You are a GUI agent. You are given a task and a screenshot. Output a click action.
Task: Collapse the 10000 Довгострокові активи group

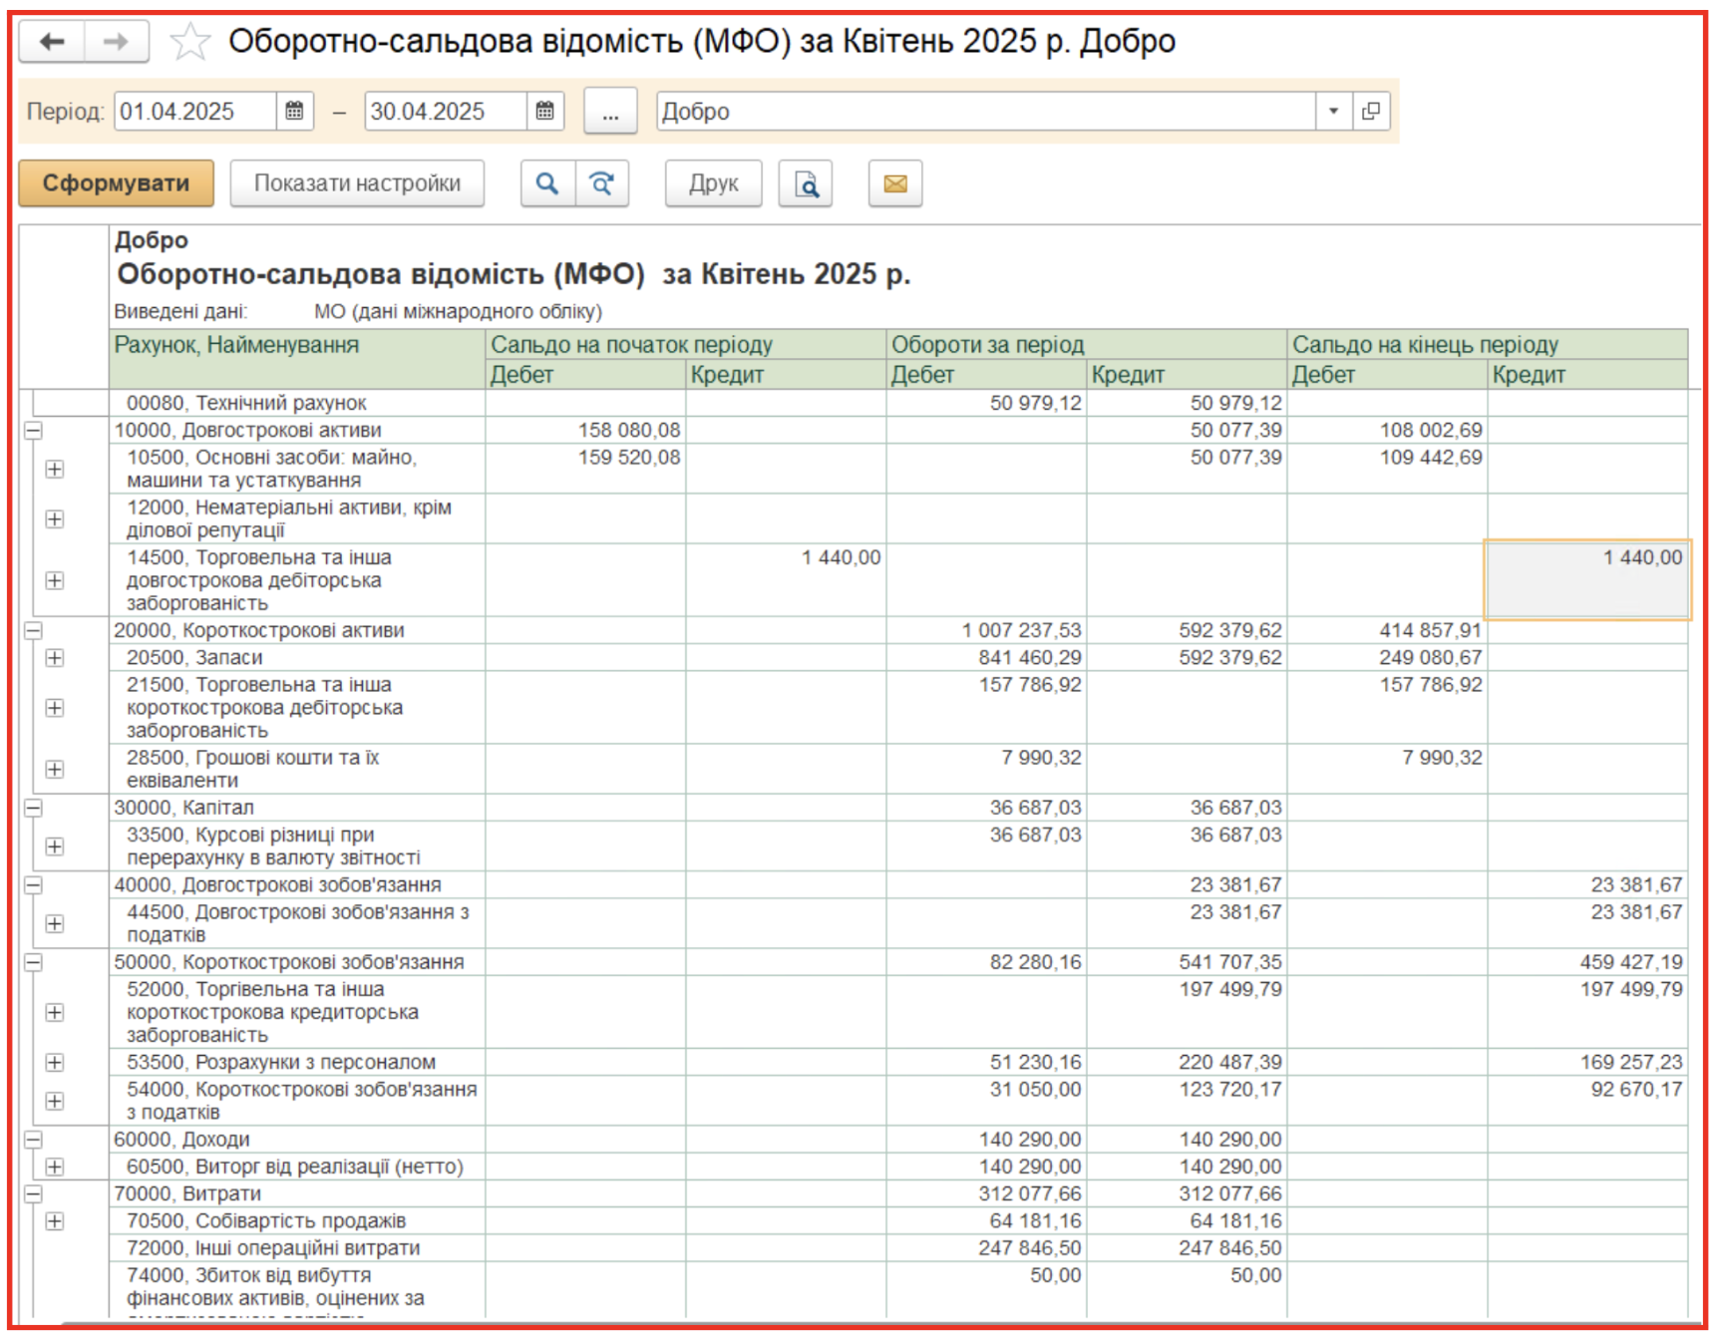(33, 431)
